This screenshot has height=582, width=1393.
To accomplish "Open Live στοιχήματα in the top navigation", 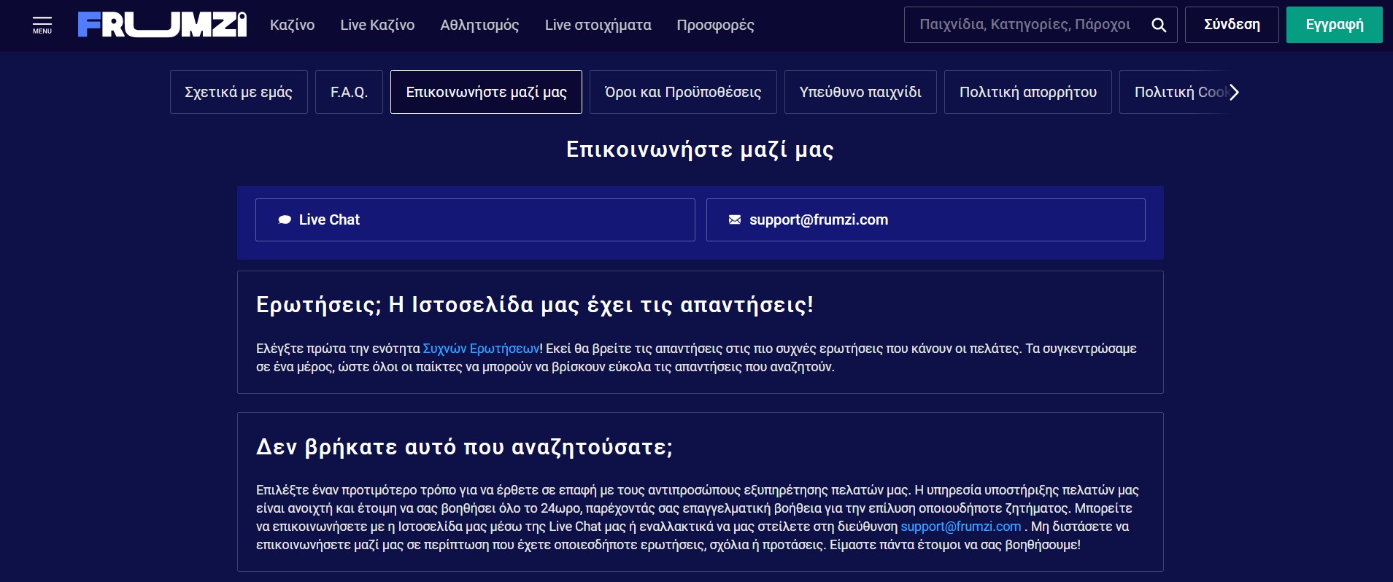I will (598, 25).
